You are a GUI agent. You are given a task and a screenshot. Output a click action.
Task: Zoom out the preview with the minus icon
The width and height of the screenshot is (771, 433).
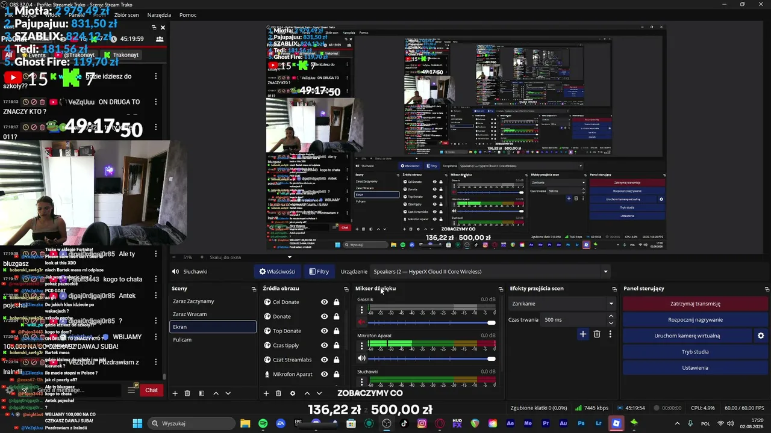173,257
